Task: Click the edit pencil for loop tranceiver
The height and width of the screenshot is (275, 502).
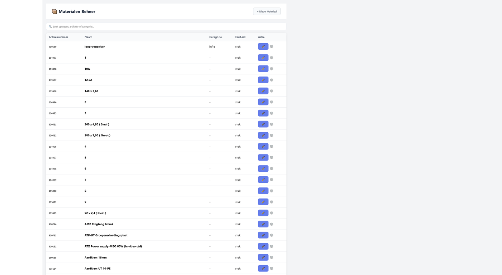Action: (x=263, y=46)
